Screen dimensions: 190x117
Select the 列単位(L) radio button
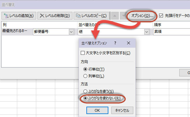click(85, 76)
